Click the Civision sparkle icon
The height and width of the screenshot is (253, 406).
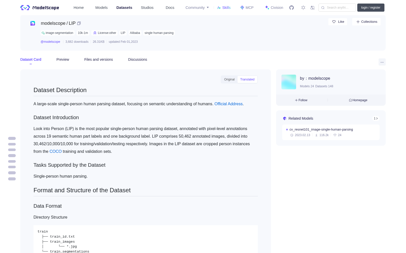click(267, 8)
